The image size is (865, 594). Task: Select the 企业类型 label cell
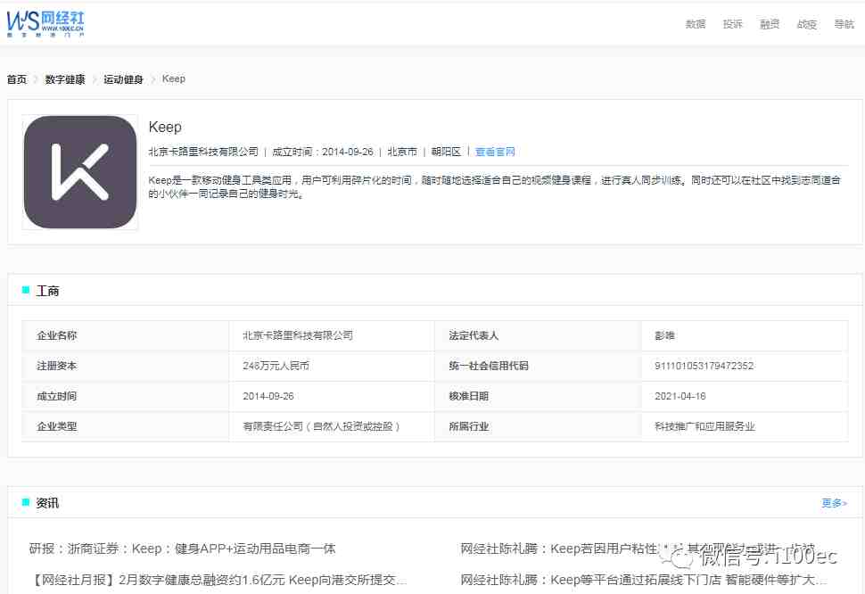(x=125, y=426)
